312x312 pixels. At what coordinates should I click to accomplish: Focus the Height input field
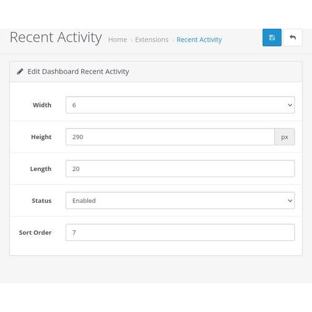(x=170, y=137)
